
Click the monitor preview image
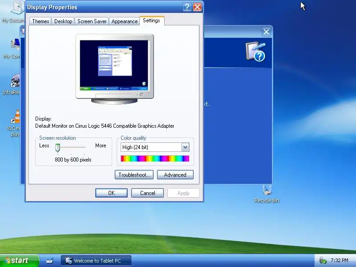click(x=115, y=69)
